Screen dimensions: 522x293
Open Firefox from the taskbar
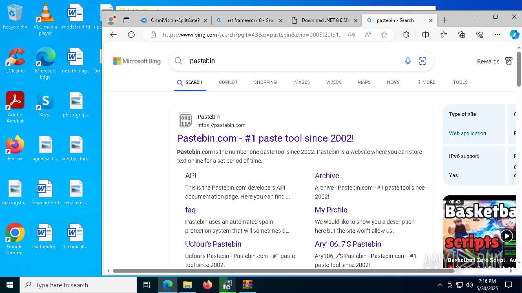coord(208,285)
